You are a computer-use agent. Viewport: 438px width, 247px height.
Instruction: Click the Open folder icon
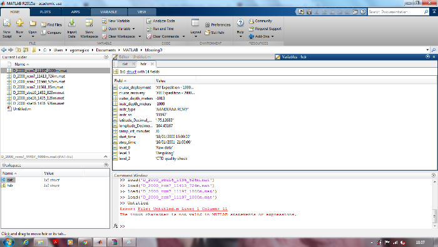click(x=33, y=24)
